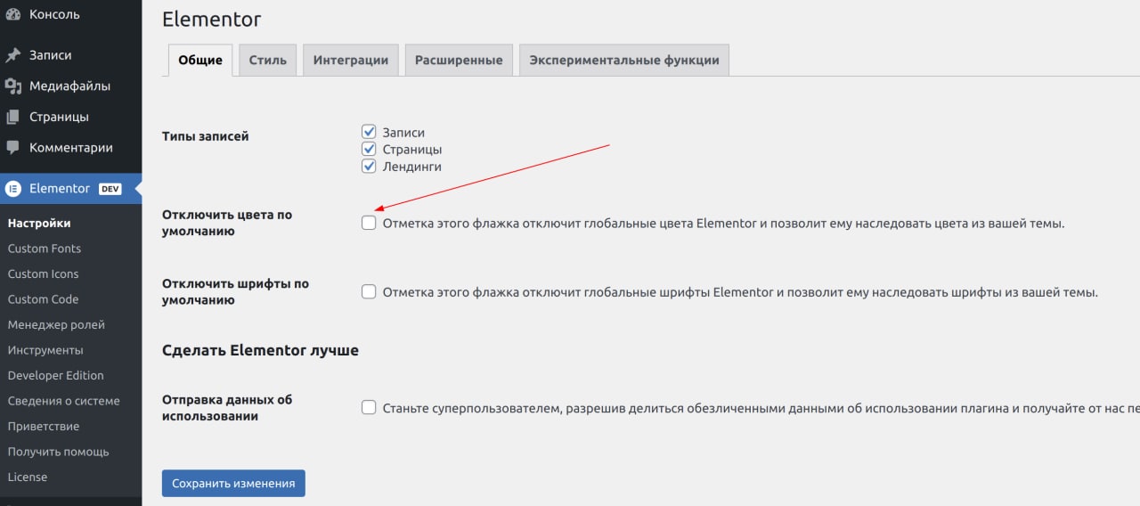Open Комментарии in the admin sidebar
1140x506 pixels.
70,148
